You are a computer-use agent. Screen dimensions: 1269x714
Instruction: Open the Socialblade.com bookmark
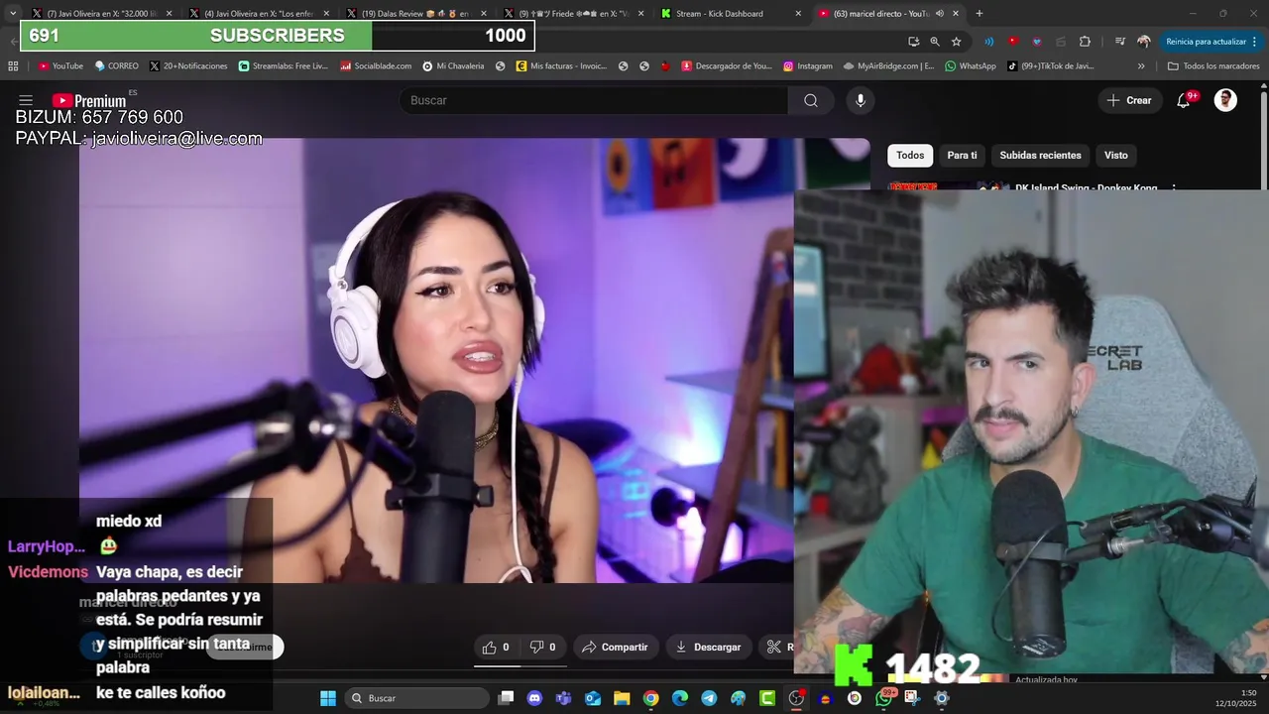[x=376, y=66]
